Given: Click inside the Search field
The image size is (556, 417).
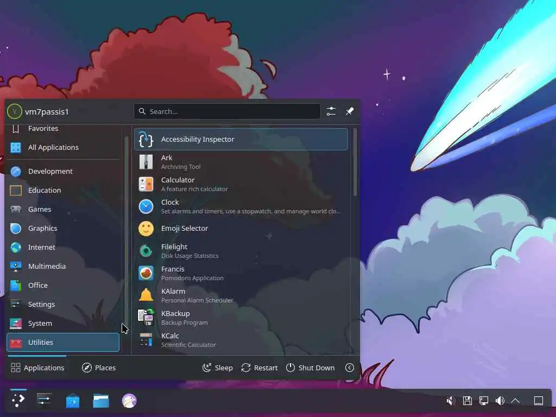Looking at the screenshot, I should click(228, 111).
